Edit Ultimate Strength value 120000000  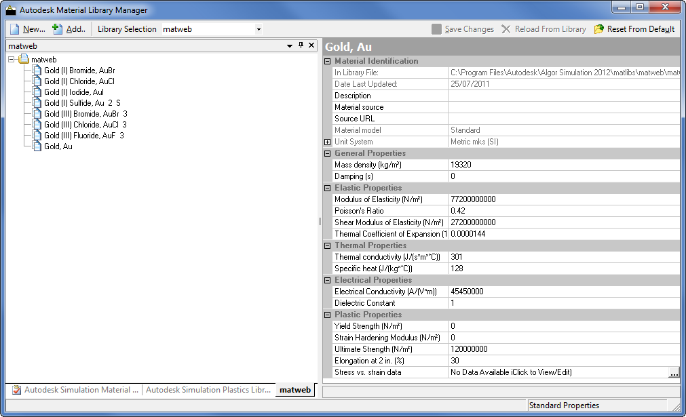564,349
